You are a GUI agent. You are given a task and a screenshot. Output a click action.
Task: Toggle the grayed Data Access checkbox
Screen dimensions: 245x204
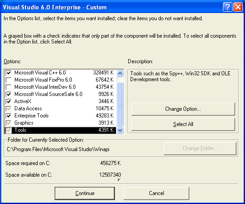(9, 109)
